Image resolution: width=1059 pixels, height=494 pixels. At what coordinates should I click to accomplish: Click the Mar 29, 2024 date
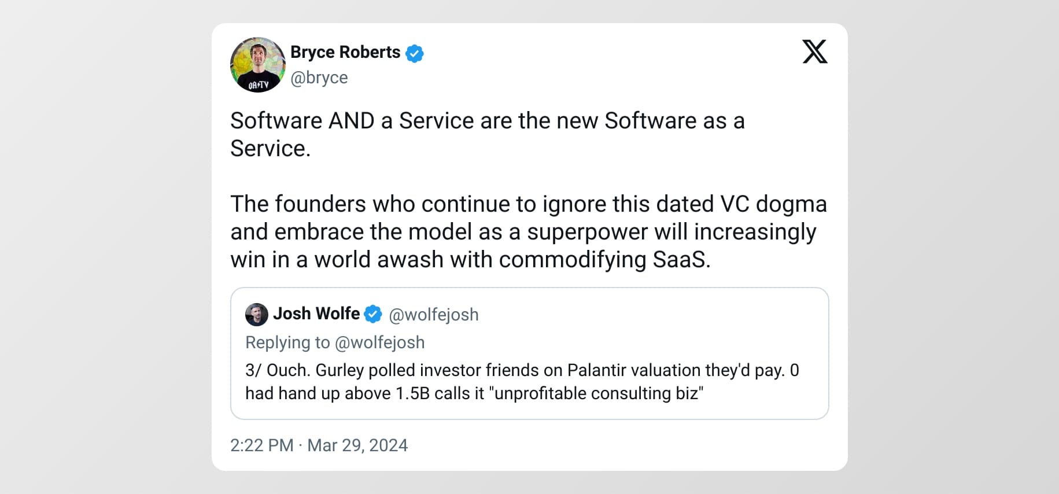click(x=357, y=445)
